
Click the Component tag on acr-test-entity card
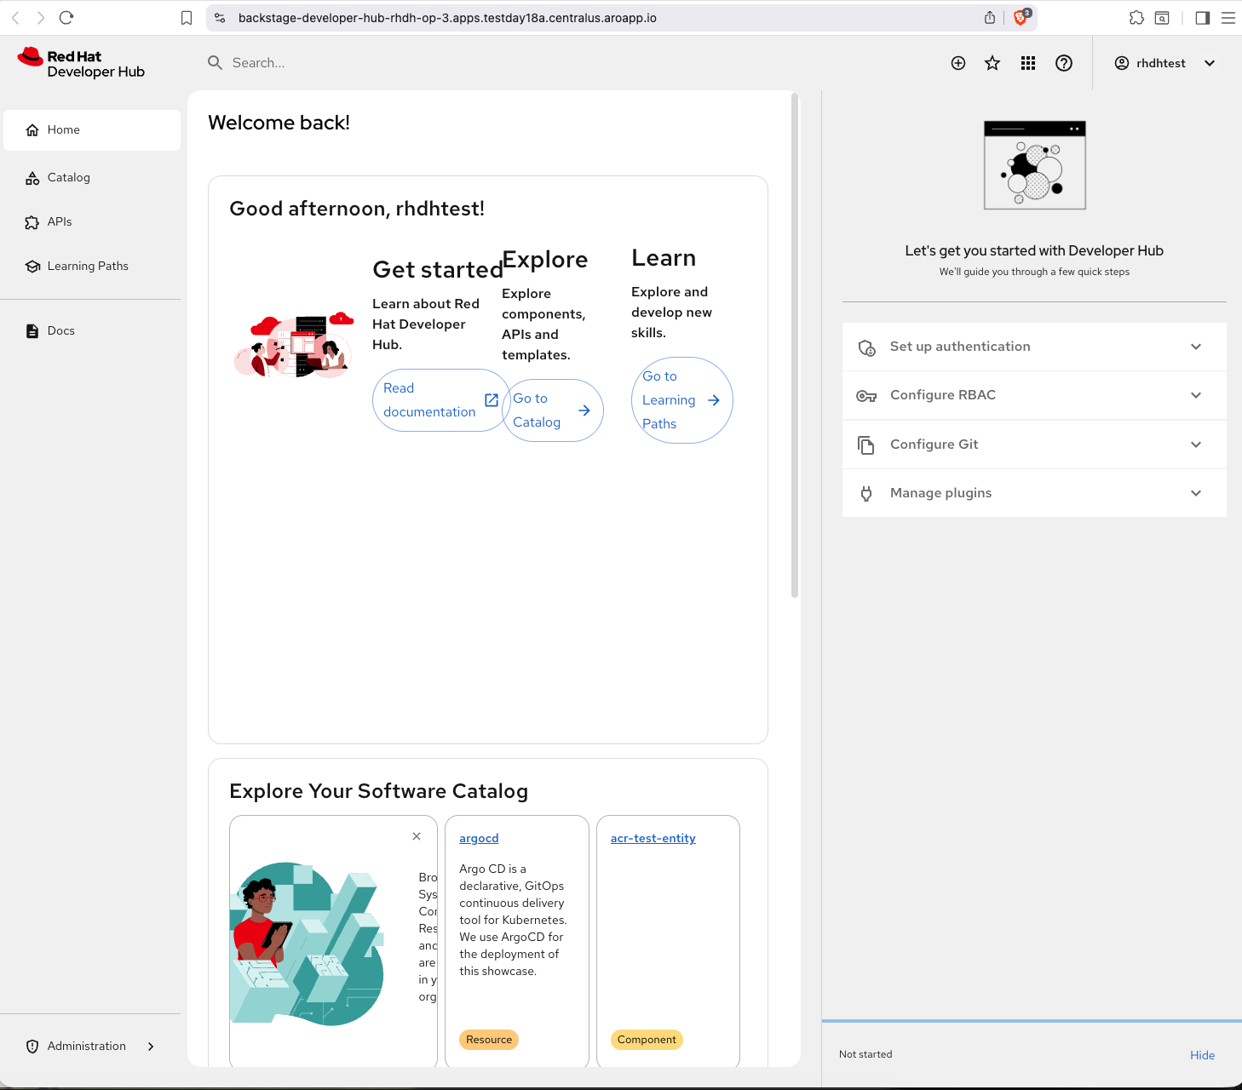click(x=647, y=1040)
